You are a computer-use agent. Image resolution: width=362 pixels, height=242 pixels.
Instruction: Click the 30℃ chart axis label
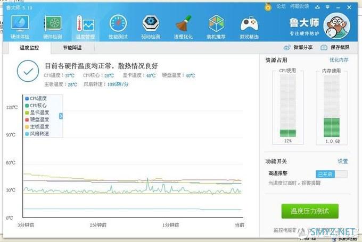click(11, 190)
